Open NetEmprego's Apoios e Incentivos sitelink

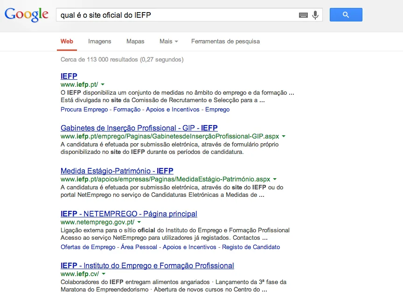(189, 247)
